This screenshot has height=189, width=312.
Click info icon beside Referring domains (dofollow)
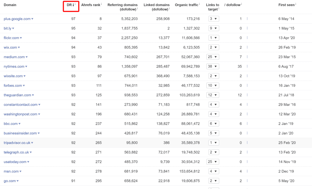click(x=137, y=8)
